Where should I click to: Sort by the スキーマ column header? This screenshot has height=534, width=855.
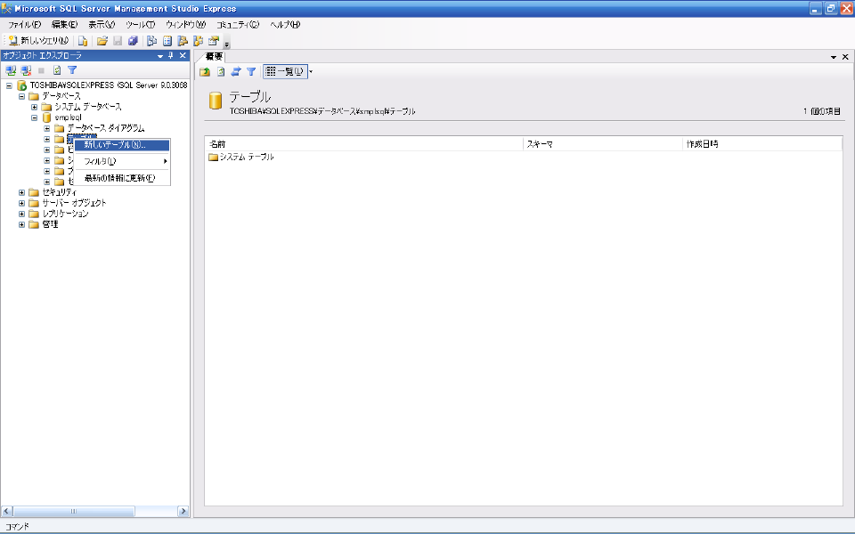(x=603, y=144)
